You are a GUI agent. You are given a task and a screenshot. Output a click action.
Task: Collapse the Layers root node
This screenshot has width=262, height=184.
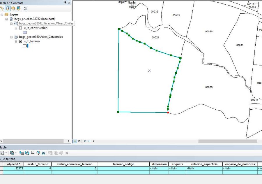(x=2, y=15)
